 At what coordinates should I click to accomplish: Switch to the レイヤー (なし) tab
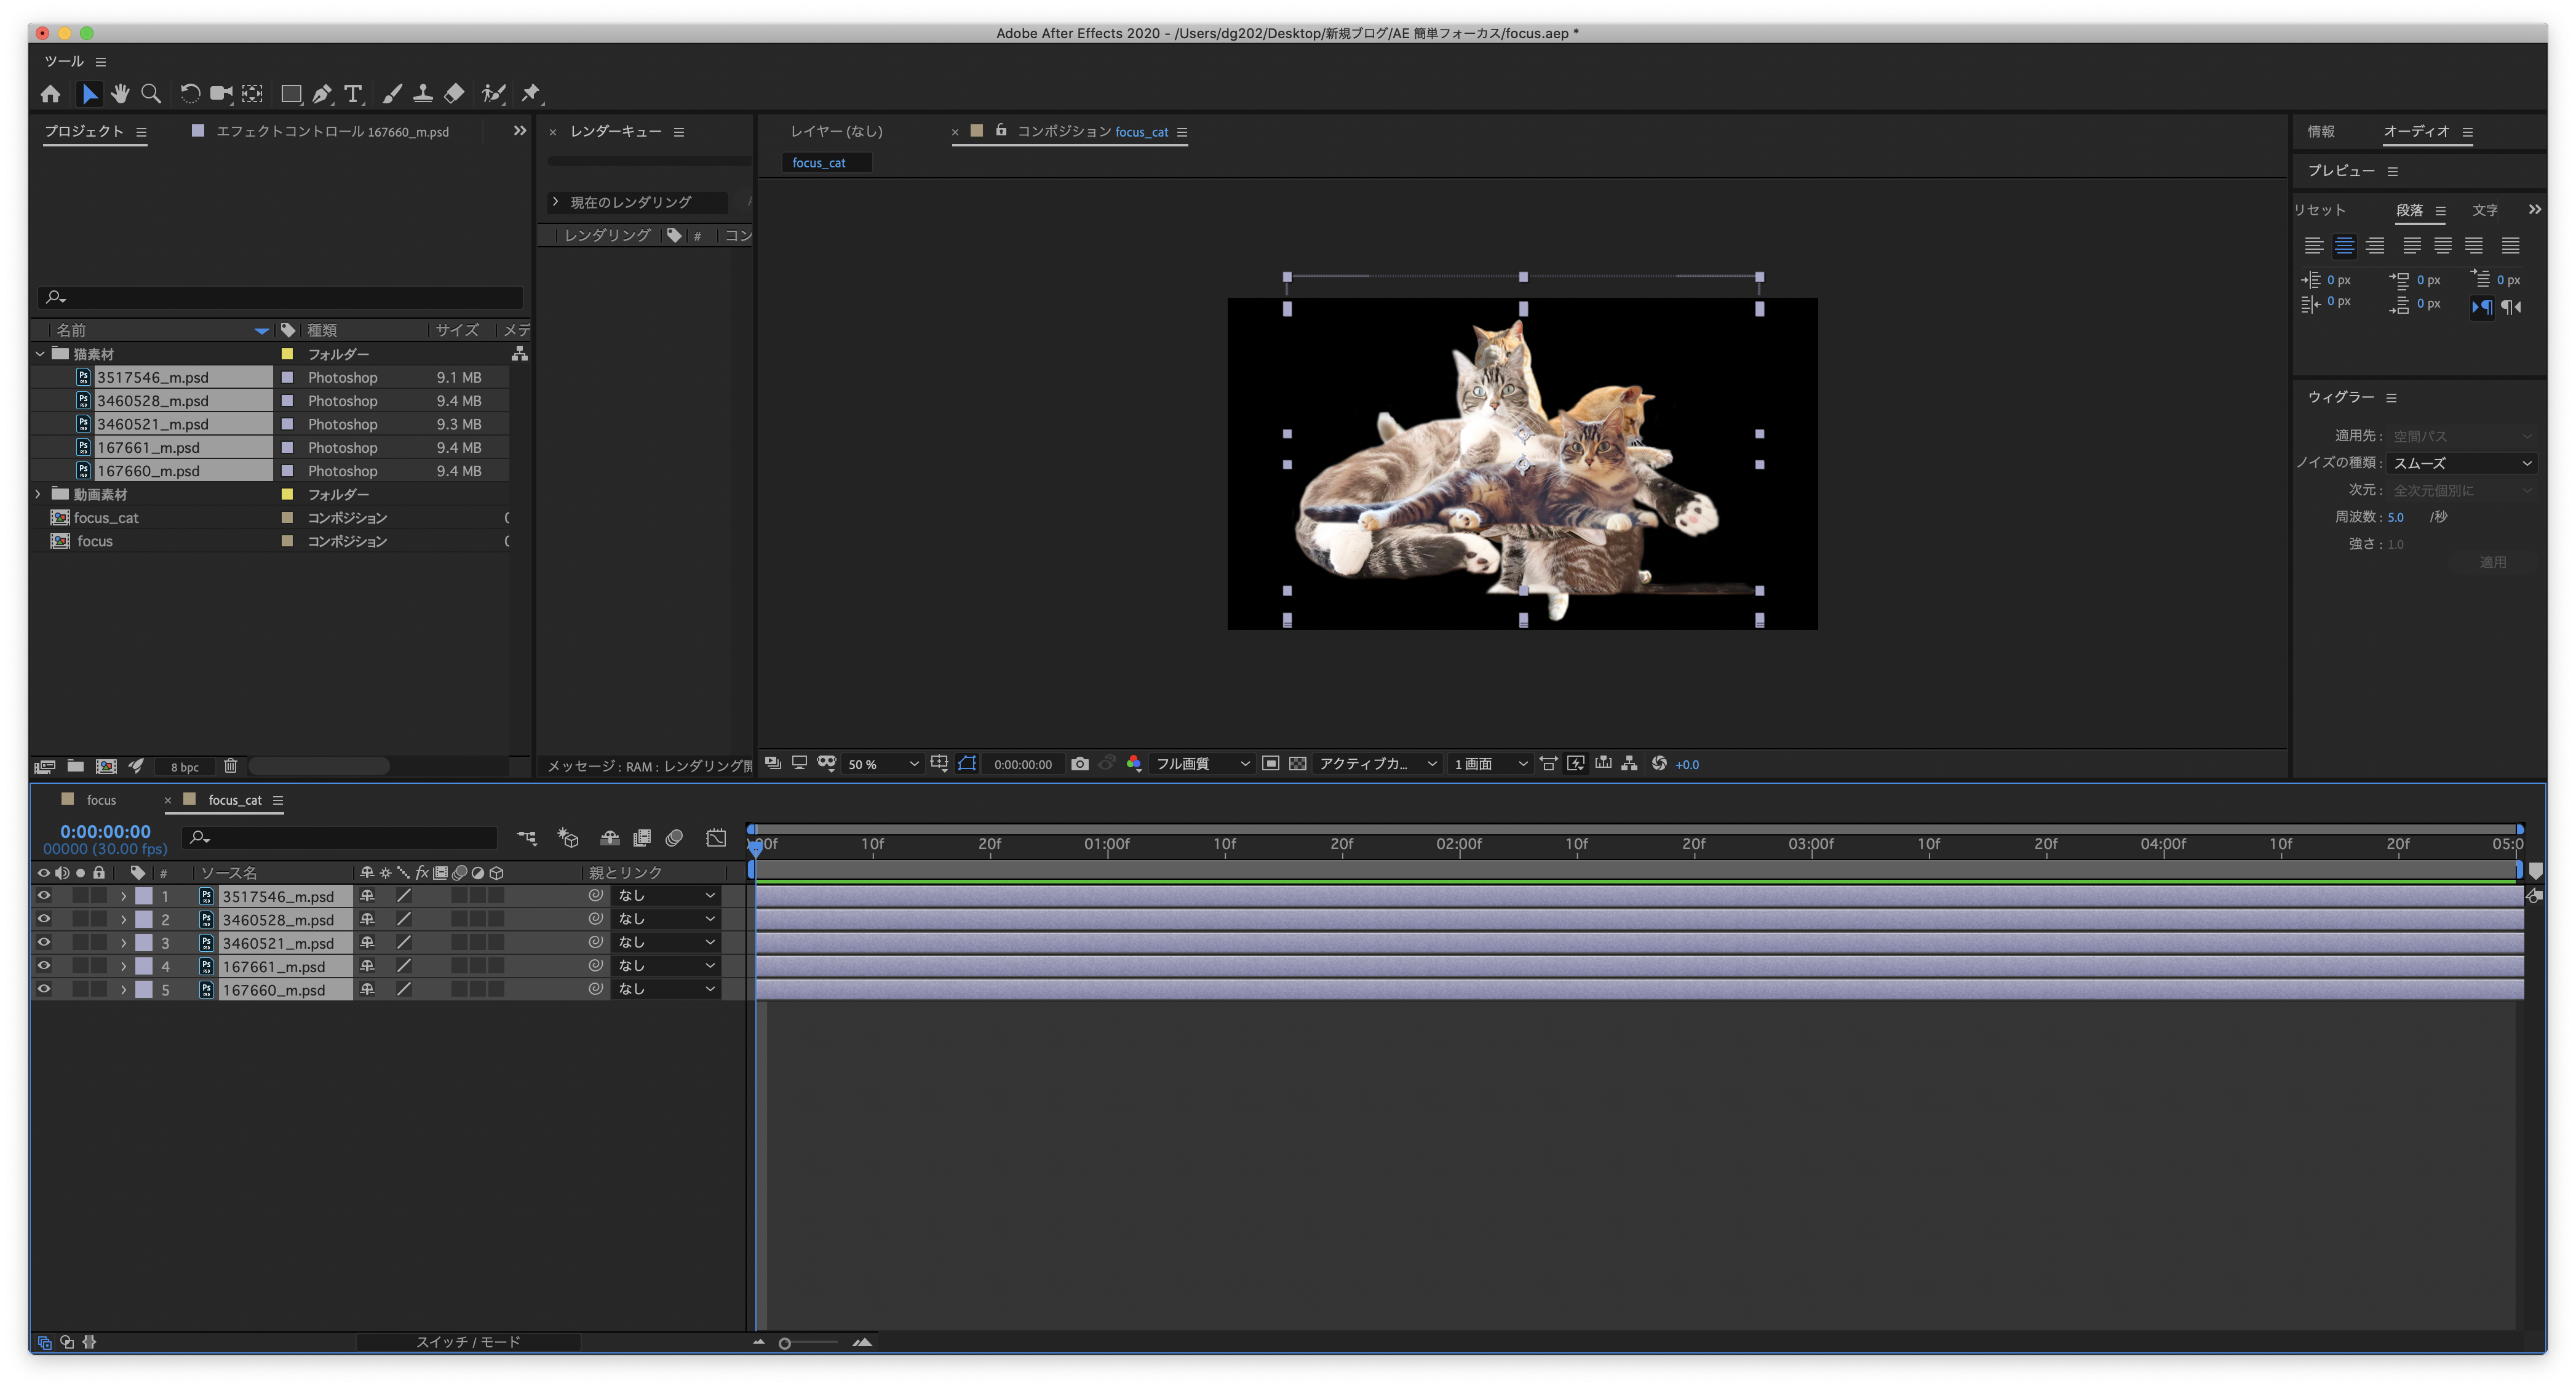coord(836,131)
